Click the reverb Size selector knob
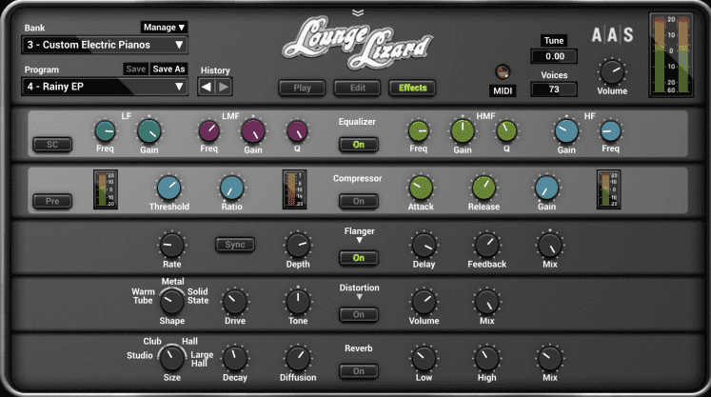Viewport: 711px width, 397px height. 172,358
